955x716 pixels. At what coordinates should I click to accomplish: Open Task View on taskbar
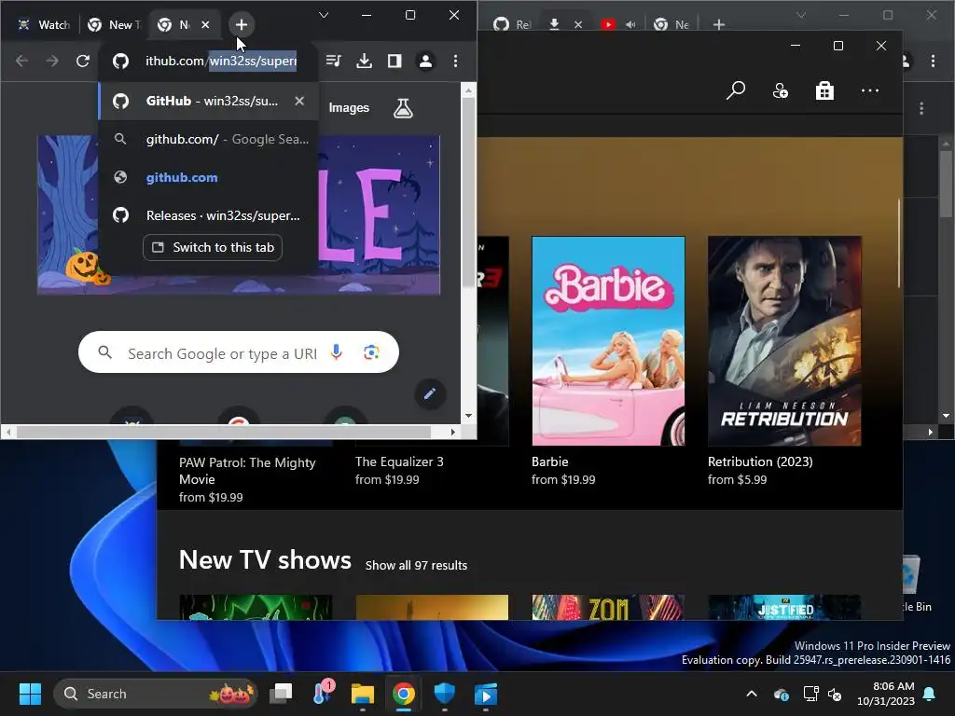(282, 694)
